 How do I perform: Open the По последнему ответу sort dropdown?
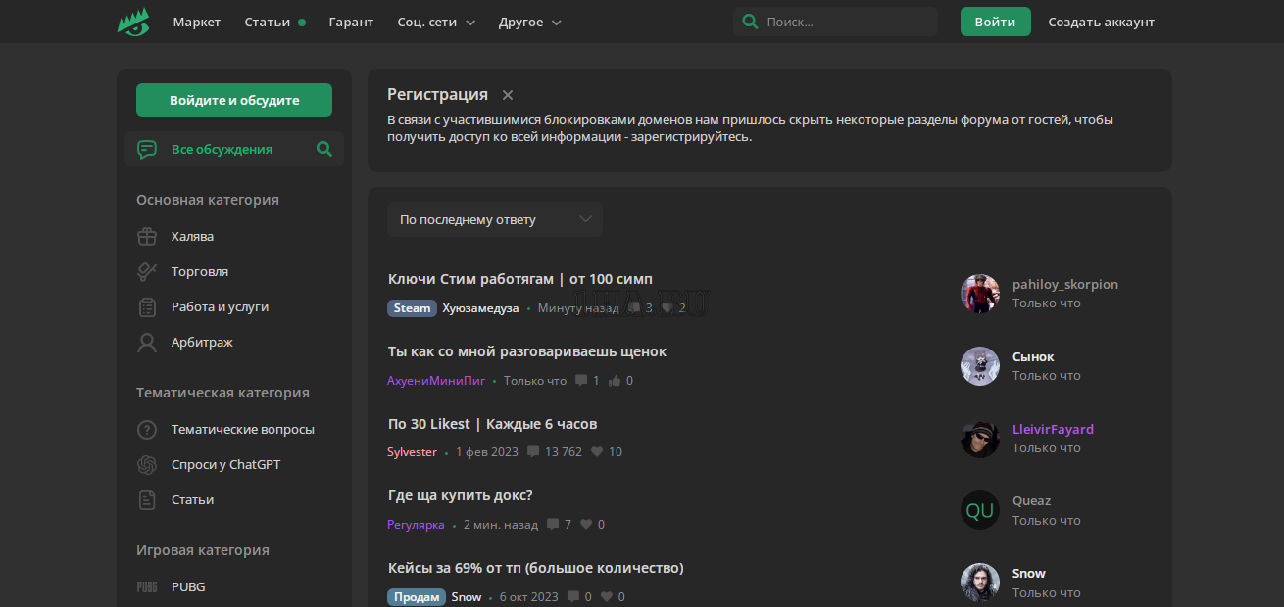pyautogui.click(x=494, y=219)
